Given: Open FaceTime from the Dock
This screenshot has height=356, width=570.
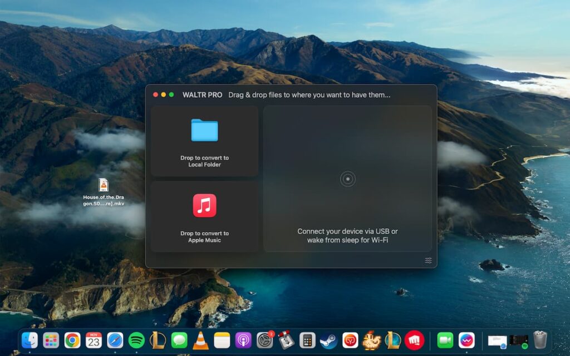Looking at the screenshot, I should click(x=444, y=342).
